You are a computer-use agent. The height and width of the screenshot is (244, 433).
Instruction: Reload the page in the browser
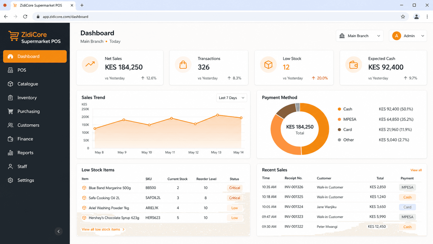25,17
